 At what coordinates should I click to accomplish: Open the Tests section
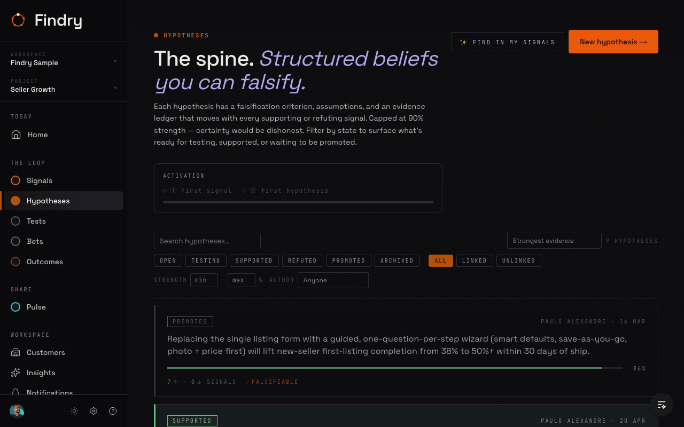[64, 221]
